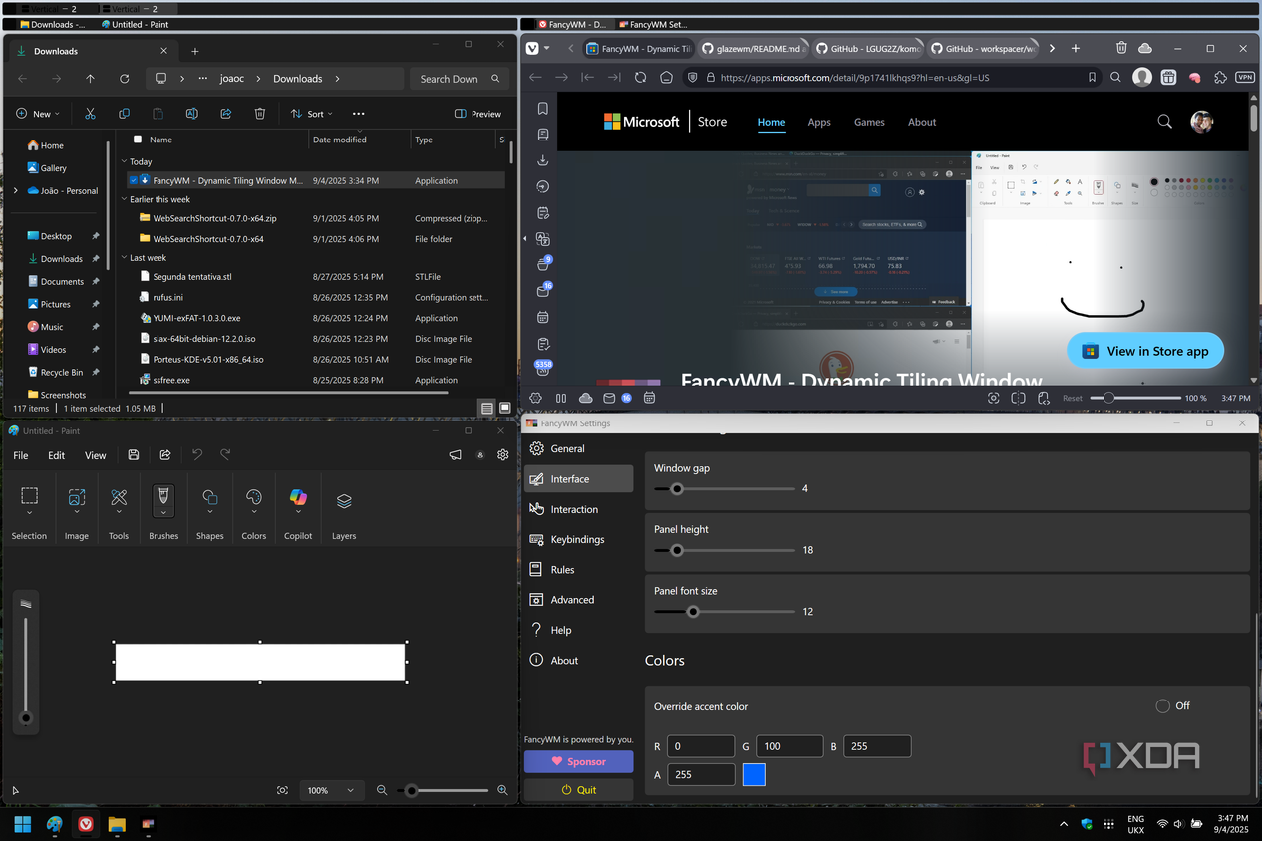The height and width of the screenshot is (841, 1262).
Task: Switch to the glazewm/README.md browser tab
Action: 754,48
